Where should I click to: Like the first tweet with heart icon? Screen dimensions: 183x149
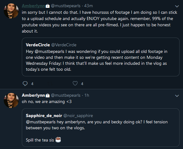tap(75, 83)
